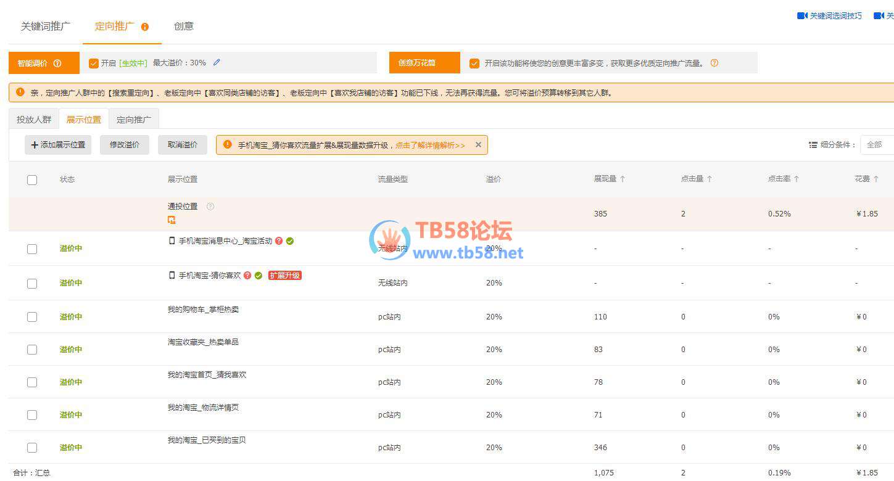Select the 我的淘宝_已买到的宝贝 row checkbox

(32, 448)
